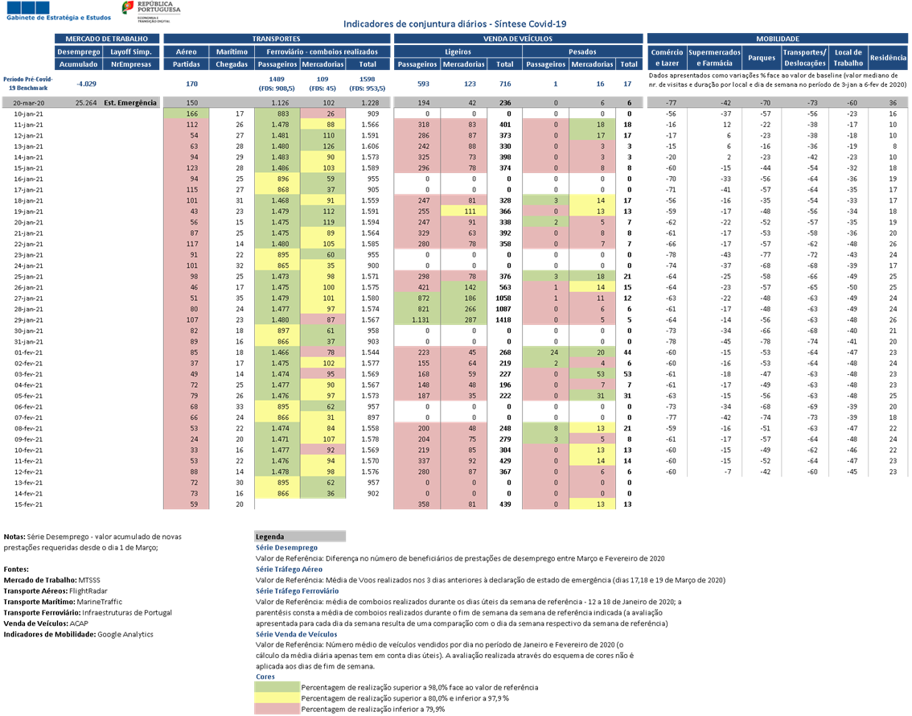912x716 pixels.
Task: Click the 1418 total vehicles cell
Action: click(x=503, y=320)
